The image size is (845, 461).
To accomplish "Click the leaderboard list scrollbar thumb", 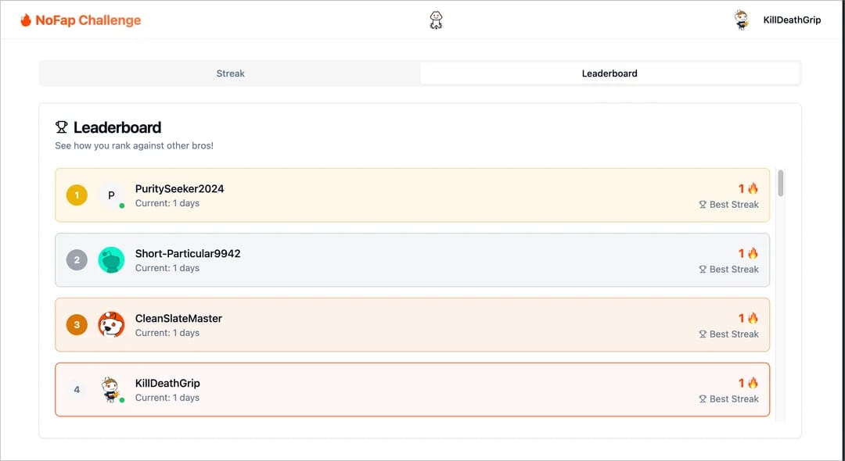I will click(780, 183).
